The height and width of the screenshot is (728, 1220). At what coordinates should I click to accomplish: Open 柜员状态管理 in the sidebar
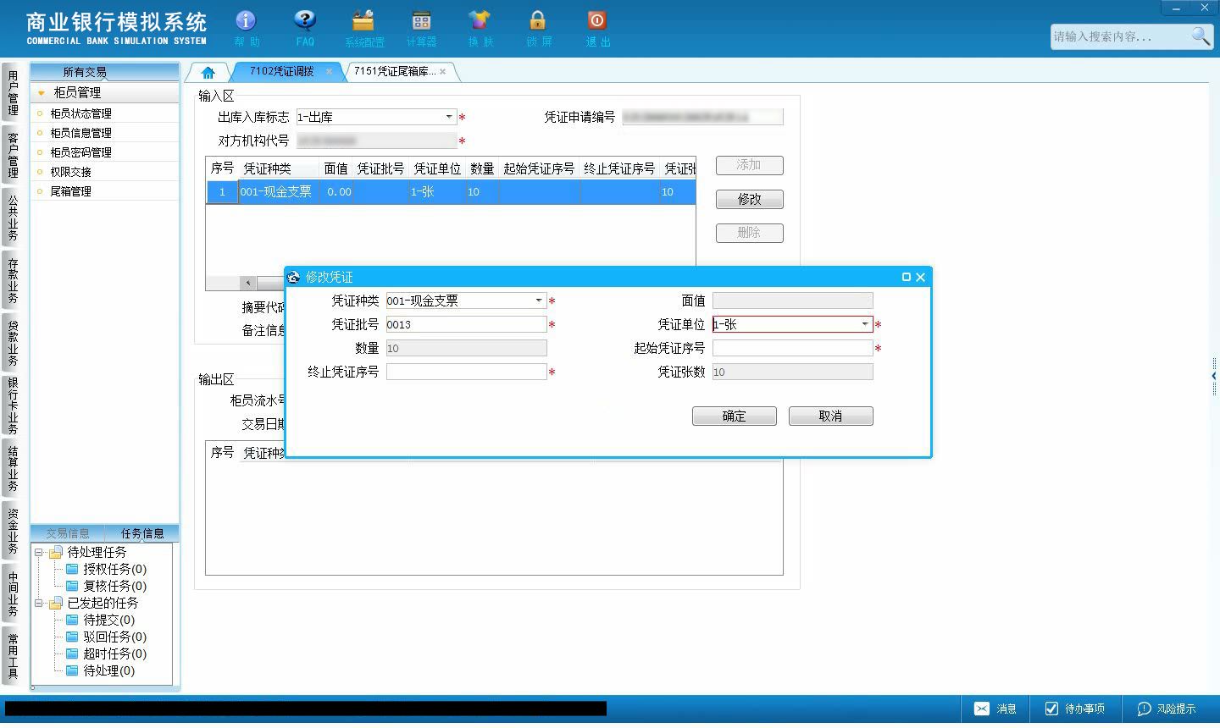(x=105, y=113)
